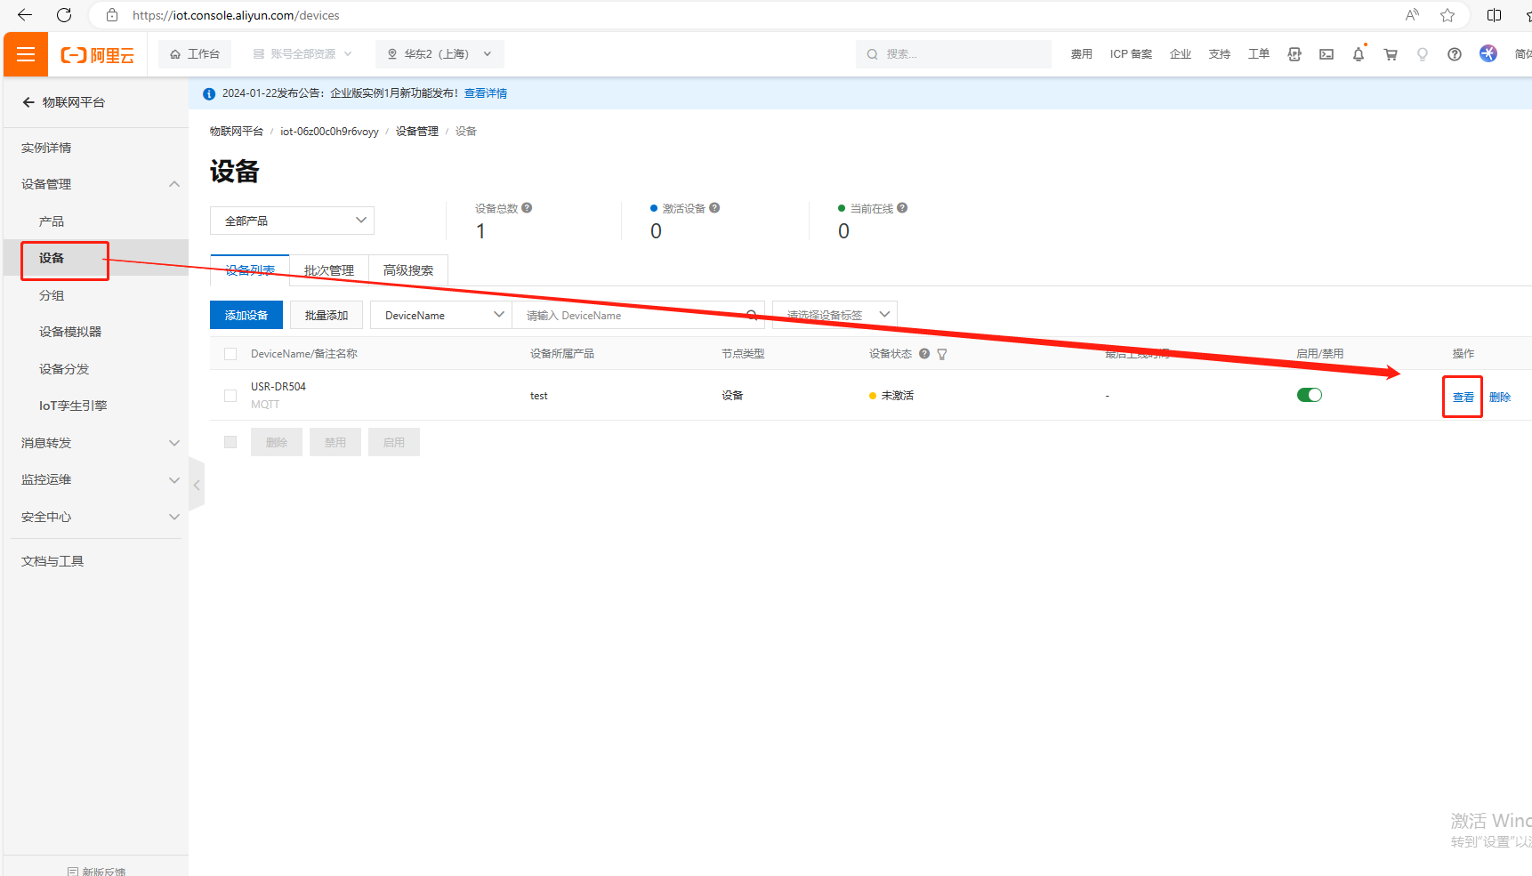Refresh the browser page
The width and height of the screenshot is (1532, 876).
[x=64, y=15]
